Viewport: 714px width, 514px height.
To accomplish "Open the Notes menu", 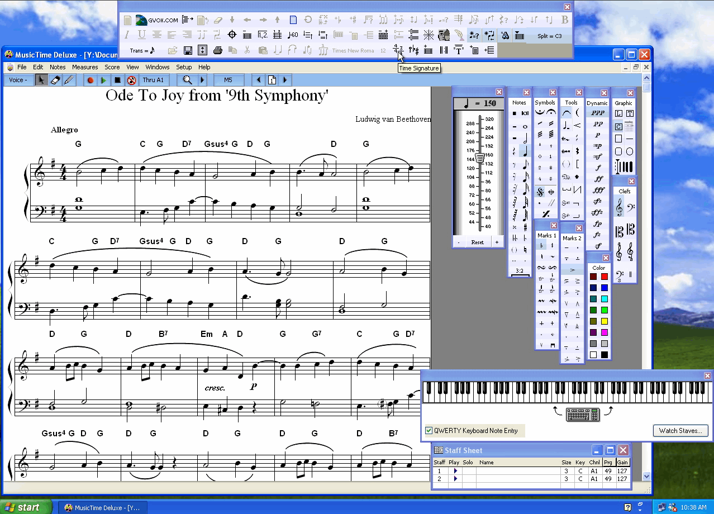I will 58,67.
